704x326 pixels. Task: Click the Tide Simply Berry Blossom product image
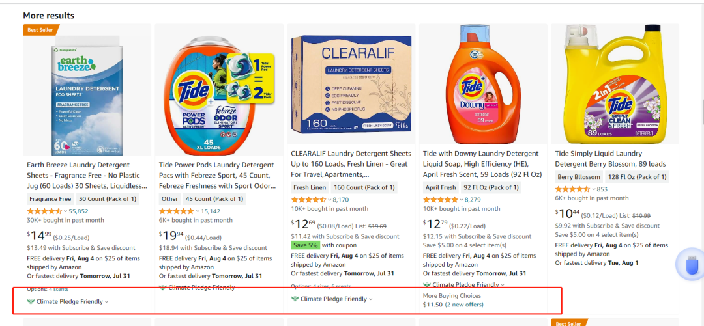pyautogui.click(x=615, y=85)
